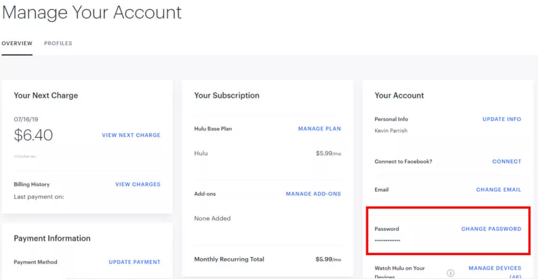Click the info icon beside Watch Hulu on Your Devices
The width and height of the screenshot is (538, 280).
click(450, 273)
